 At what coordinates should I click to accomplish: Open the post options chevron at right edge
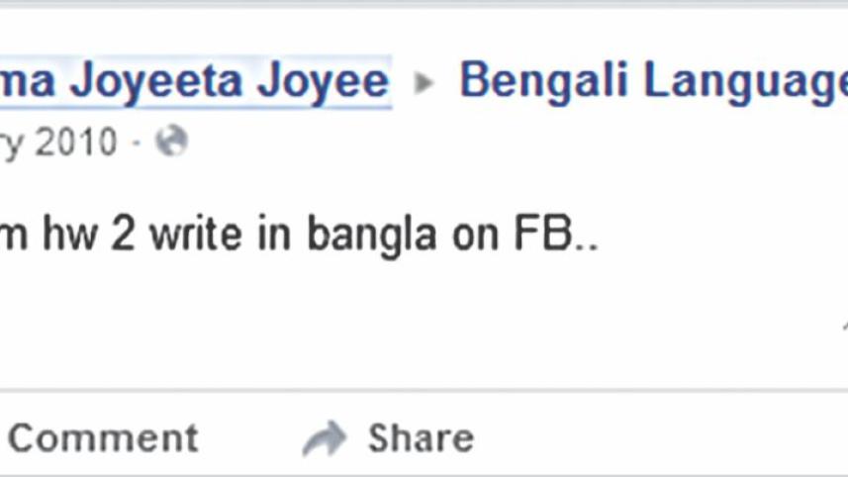(844, 324)
